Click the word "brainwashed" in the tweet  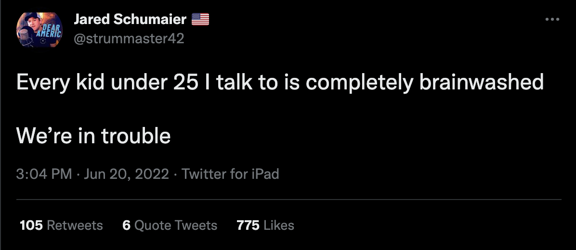pos(482,83)
